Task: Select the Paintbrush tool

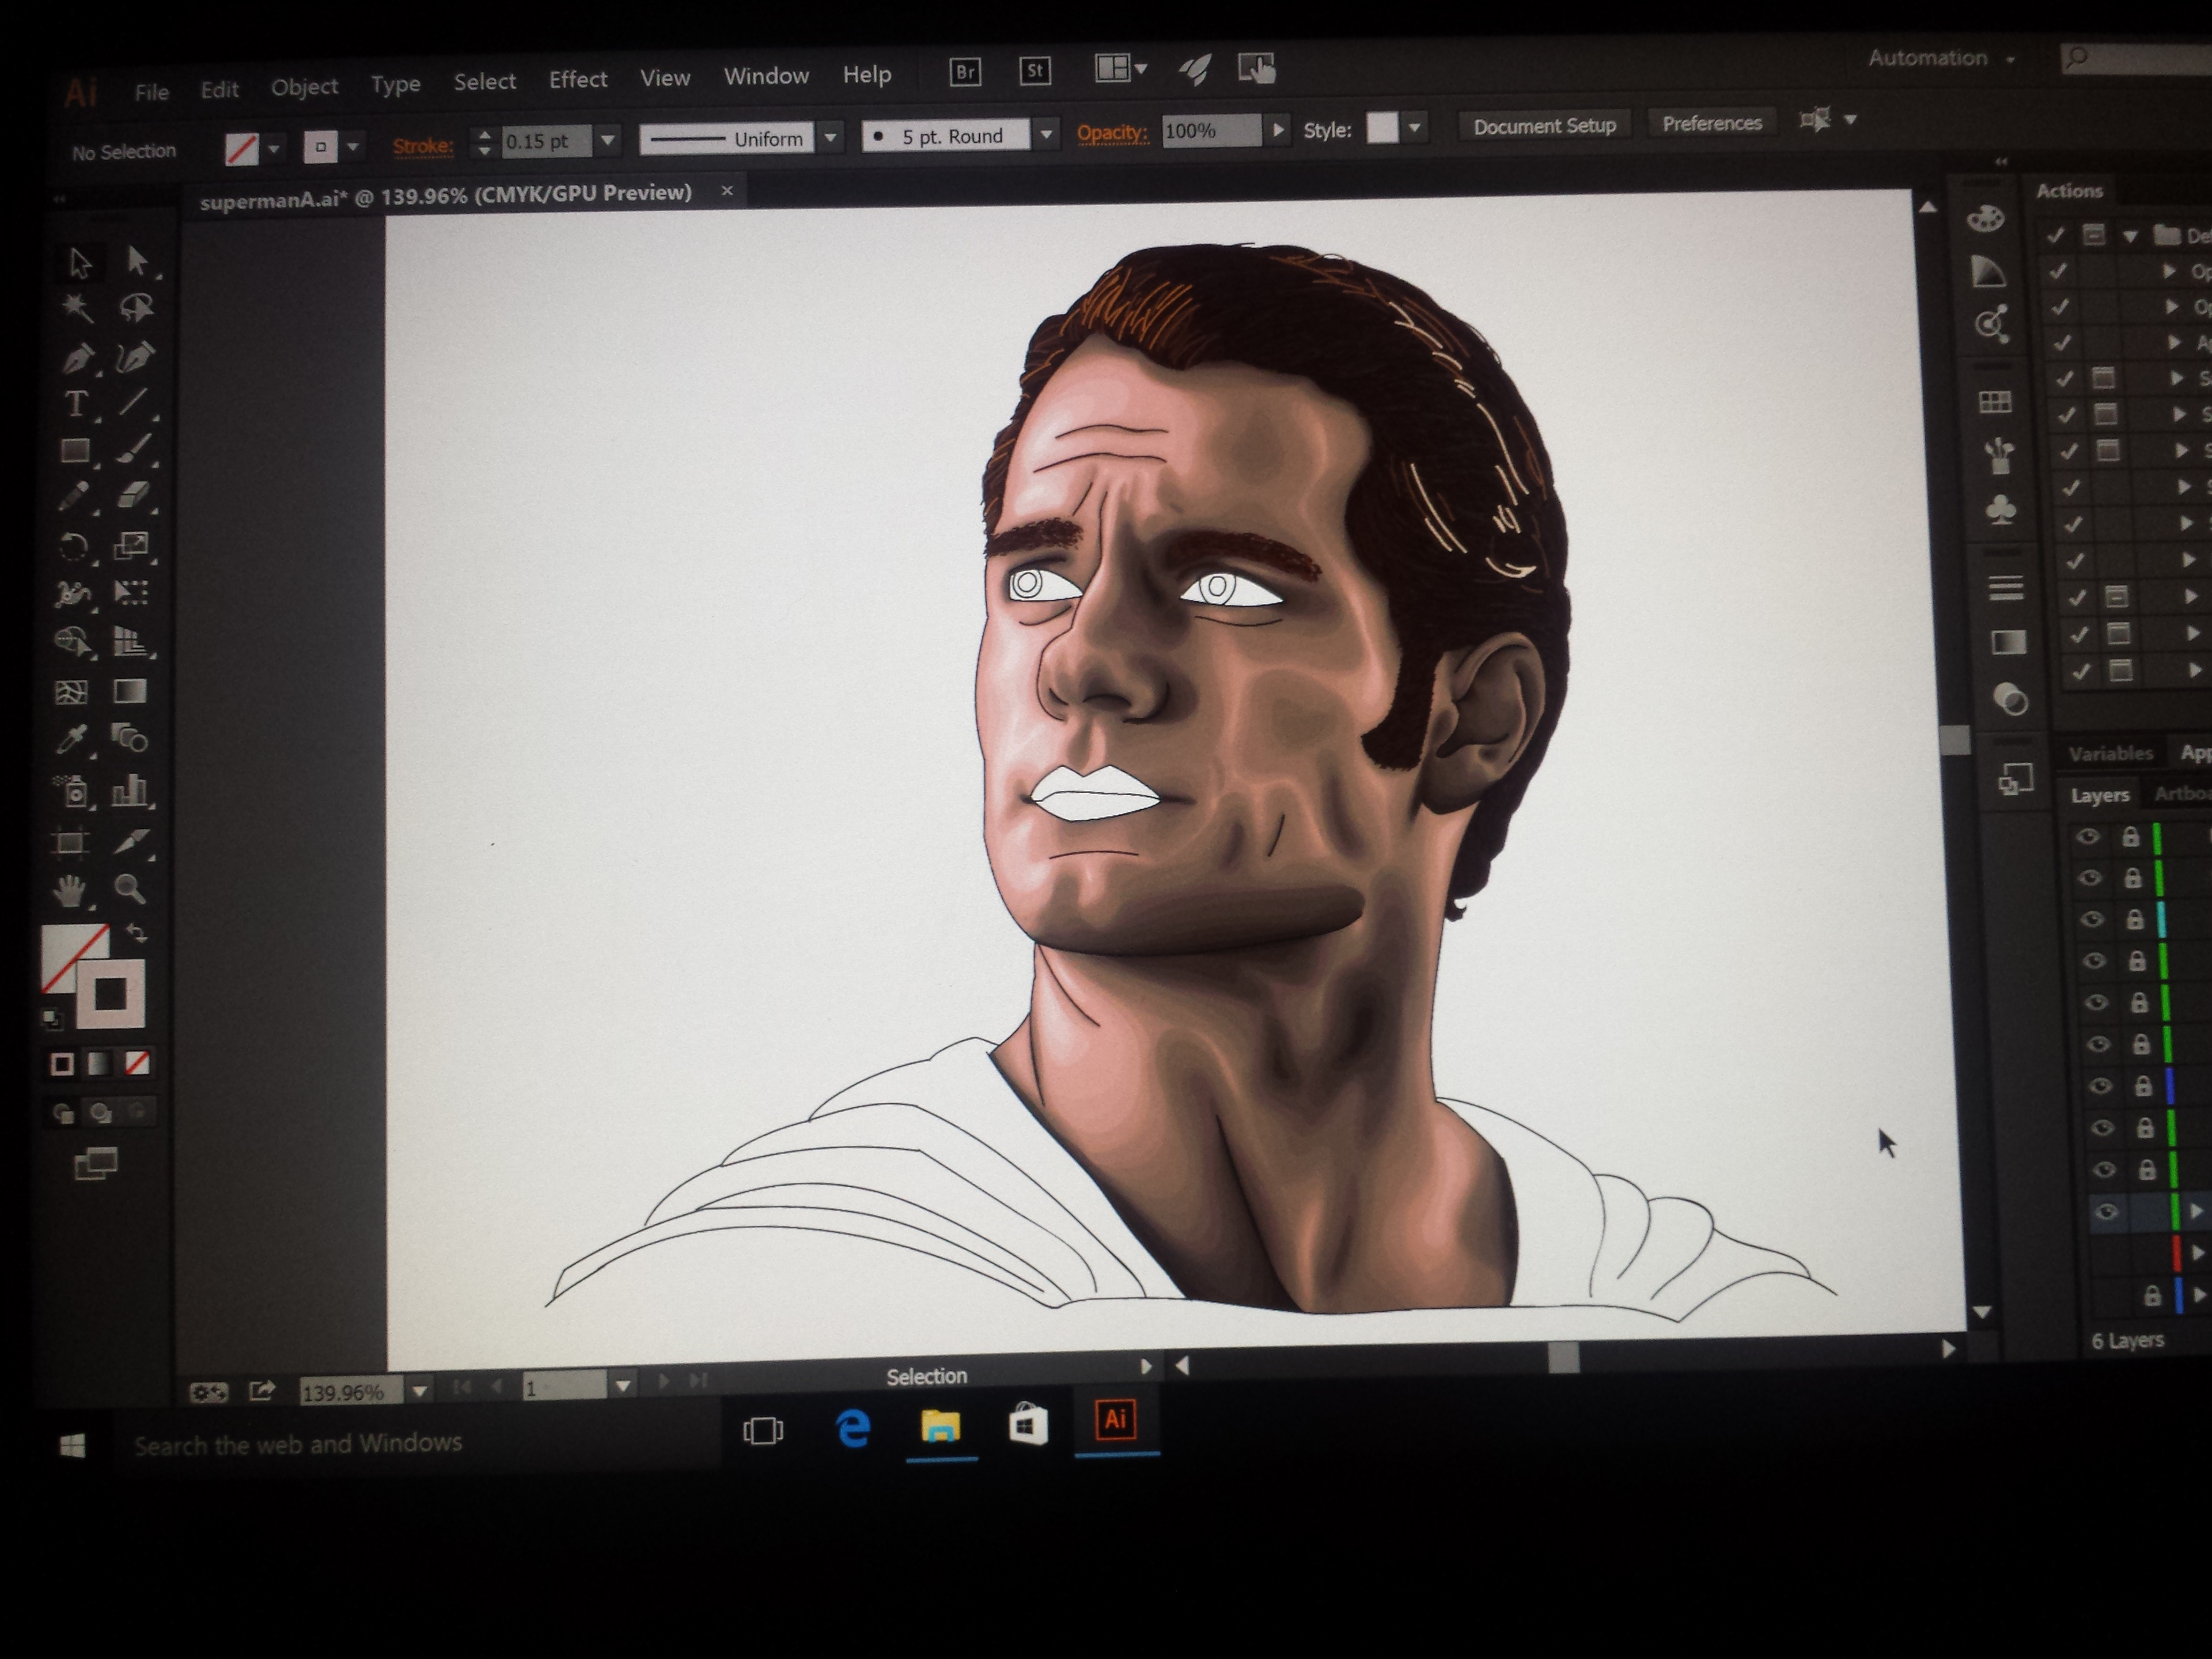Action: pyautogui.click(x=133, y=449)
